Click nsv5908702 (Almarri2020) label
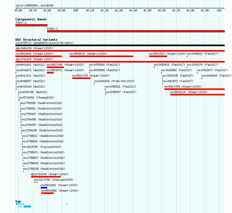The image size is (232, 213). tap(65, 70)
